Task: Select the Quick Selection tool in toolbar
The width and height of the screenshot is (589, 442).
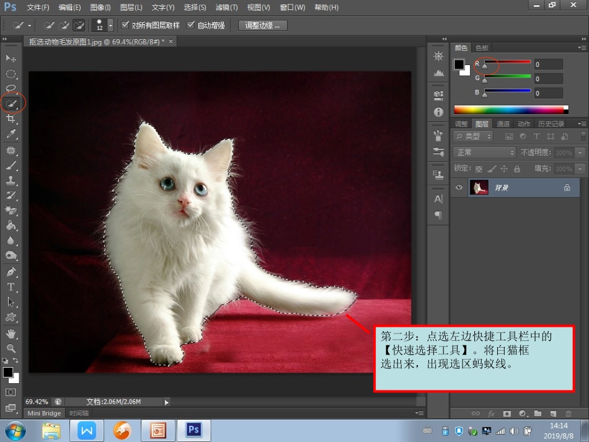Action: [x=11, y=103]
